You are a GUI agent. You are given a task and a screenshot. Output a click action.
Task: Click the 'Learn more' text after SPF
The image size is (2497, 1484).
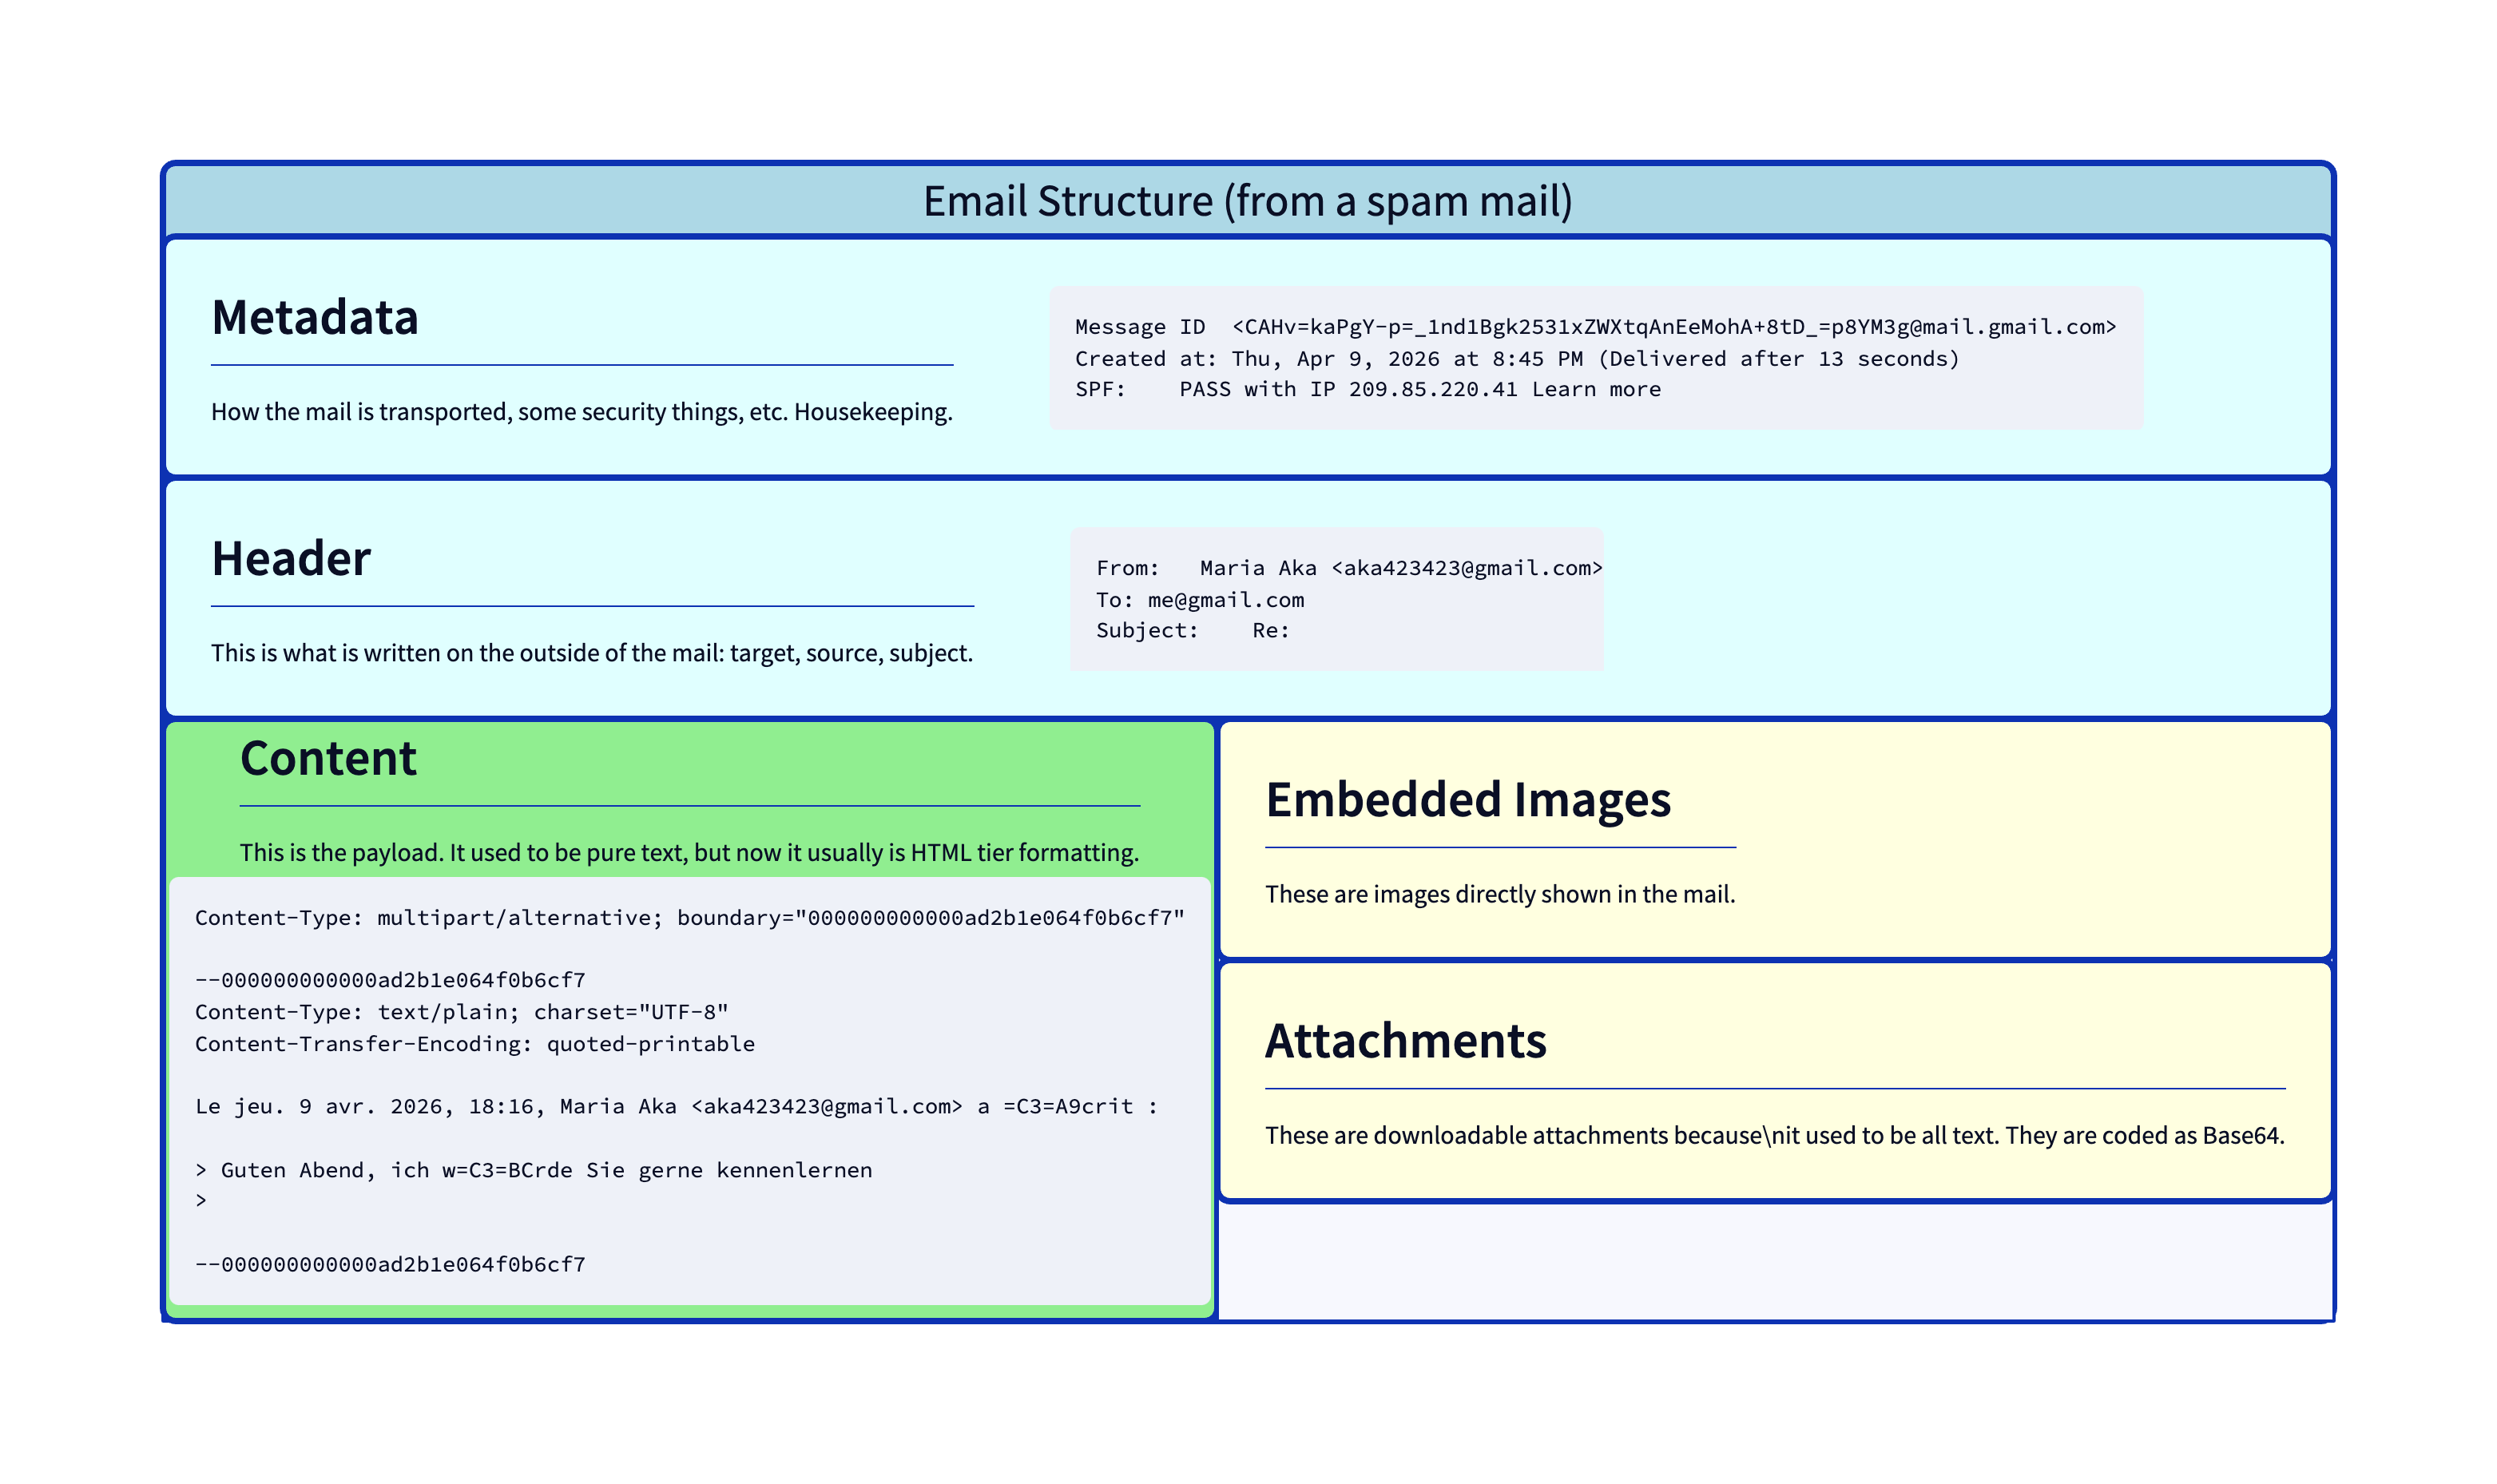pos(1595,390)
